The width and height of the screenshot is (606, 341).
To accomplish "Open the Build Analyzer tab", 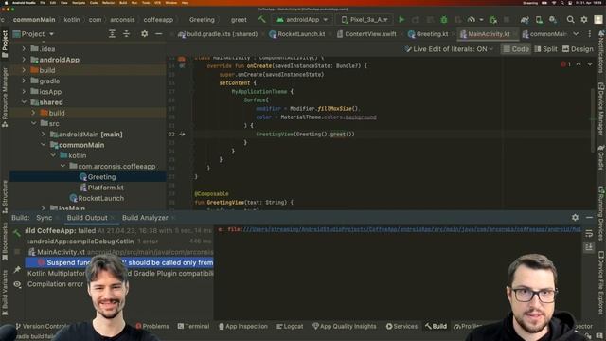I will [145, 218].
